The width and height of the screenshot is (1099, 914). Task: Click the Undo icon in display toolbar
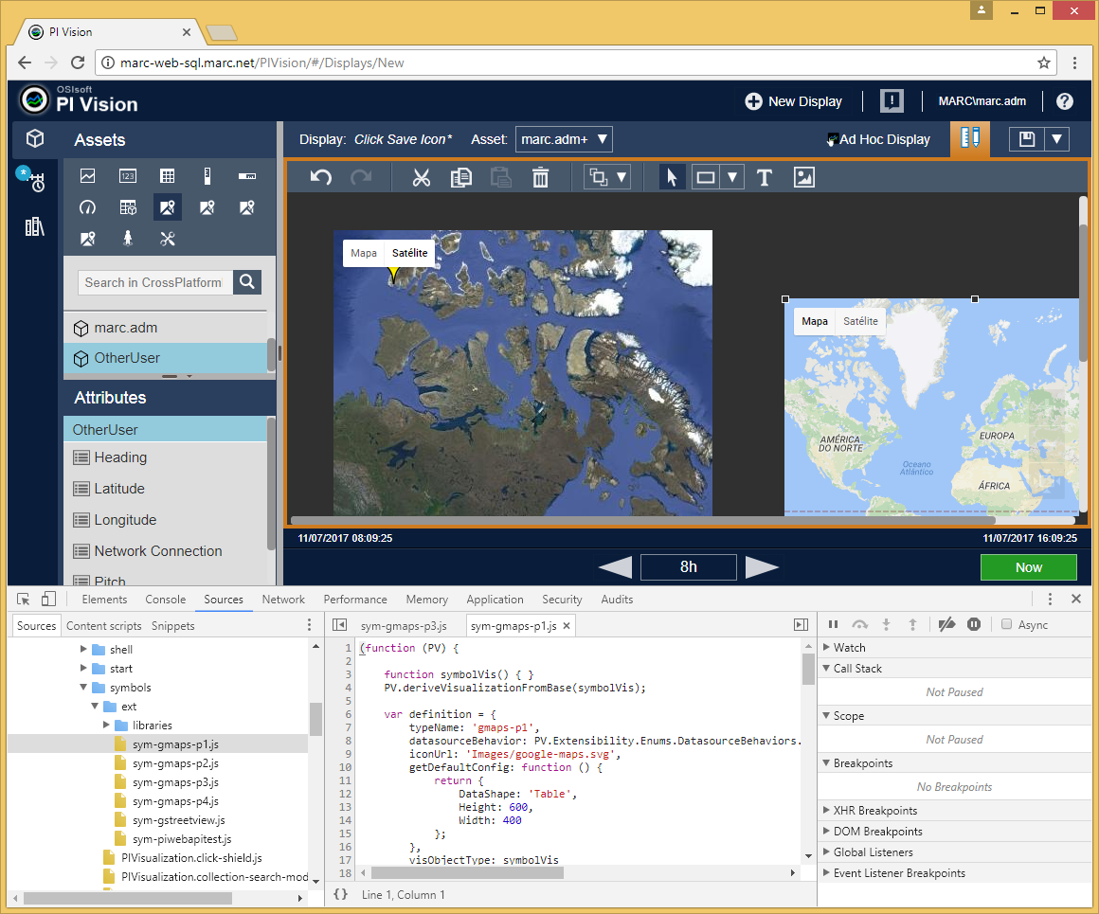[321, 177]
